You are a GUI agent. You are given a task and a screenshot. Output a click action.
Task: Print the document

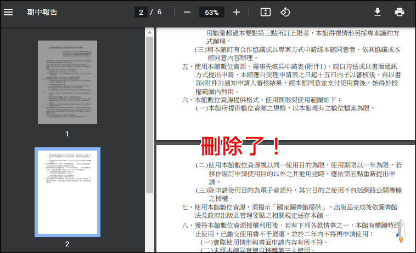click(x=400, y=12)
